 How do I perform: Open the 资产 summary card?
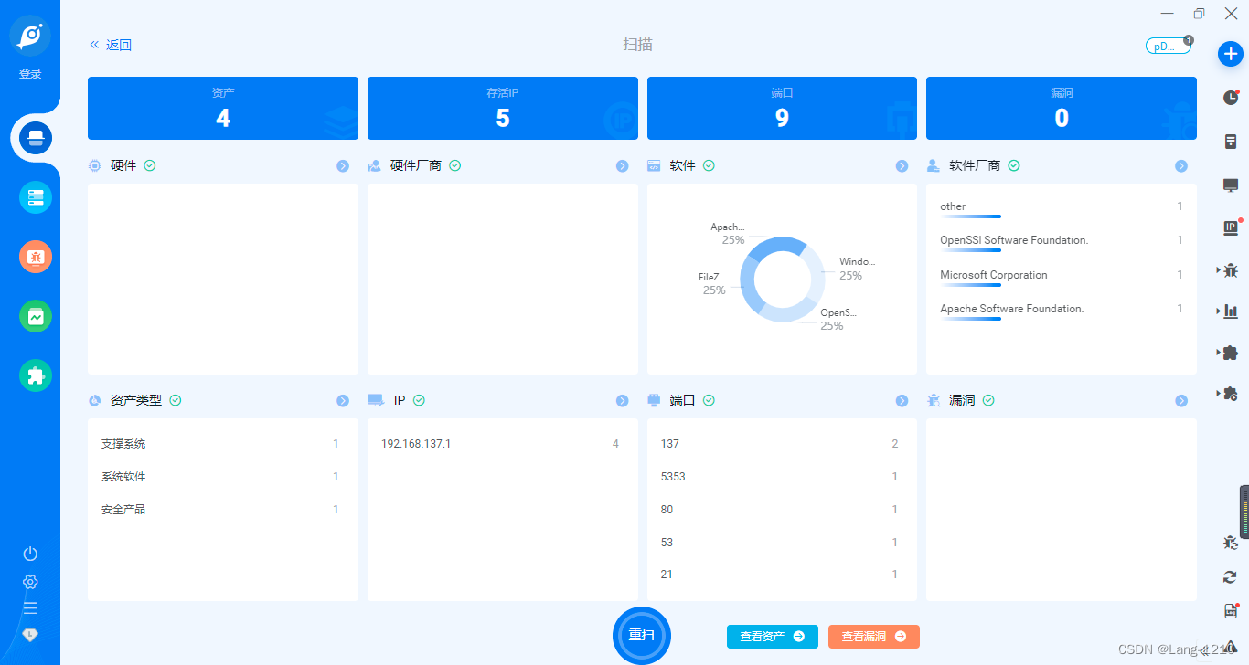pyautogui.click(x=223, y=108)
